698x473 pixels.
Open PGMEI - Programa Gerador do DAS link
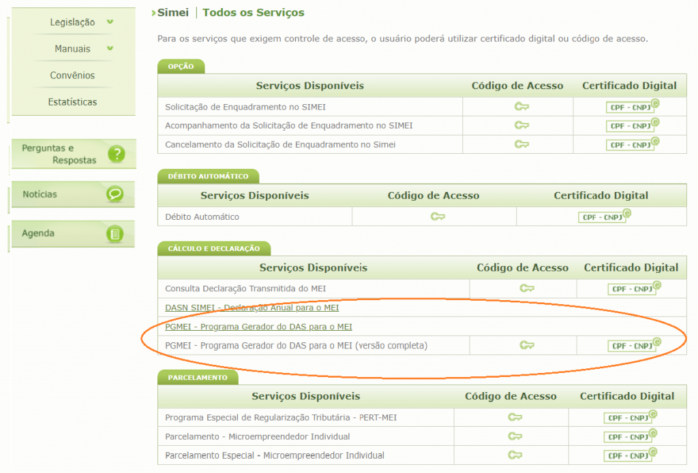coord(258,327)
